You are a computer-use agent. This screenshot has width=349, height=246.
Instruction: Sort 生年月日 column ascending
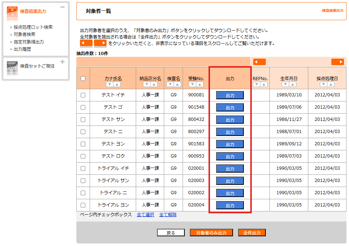pyautogui.click(x=293, y=85)
